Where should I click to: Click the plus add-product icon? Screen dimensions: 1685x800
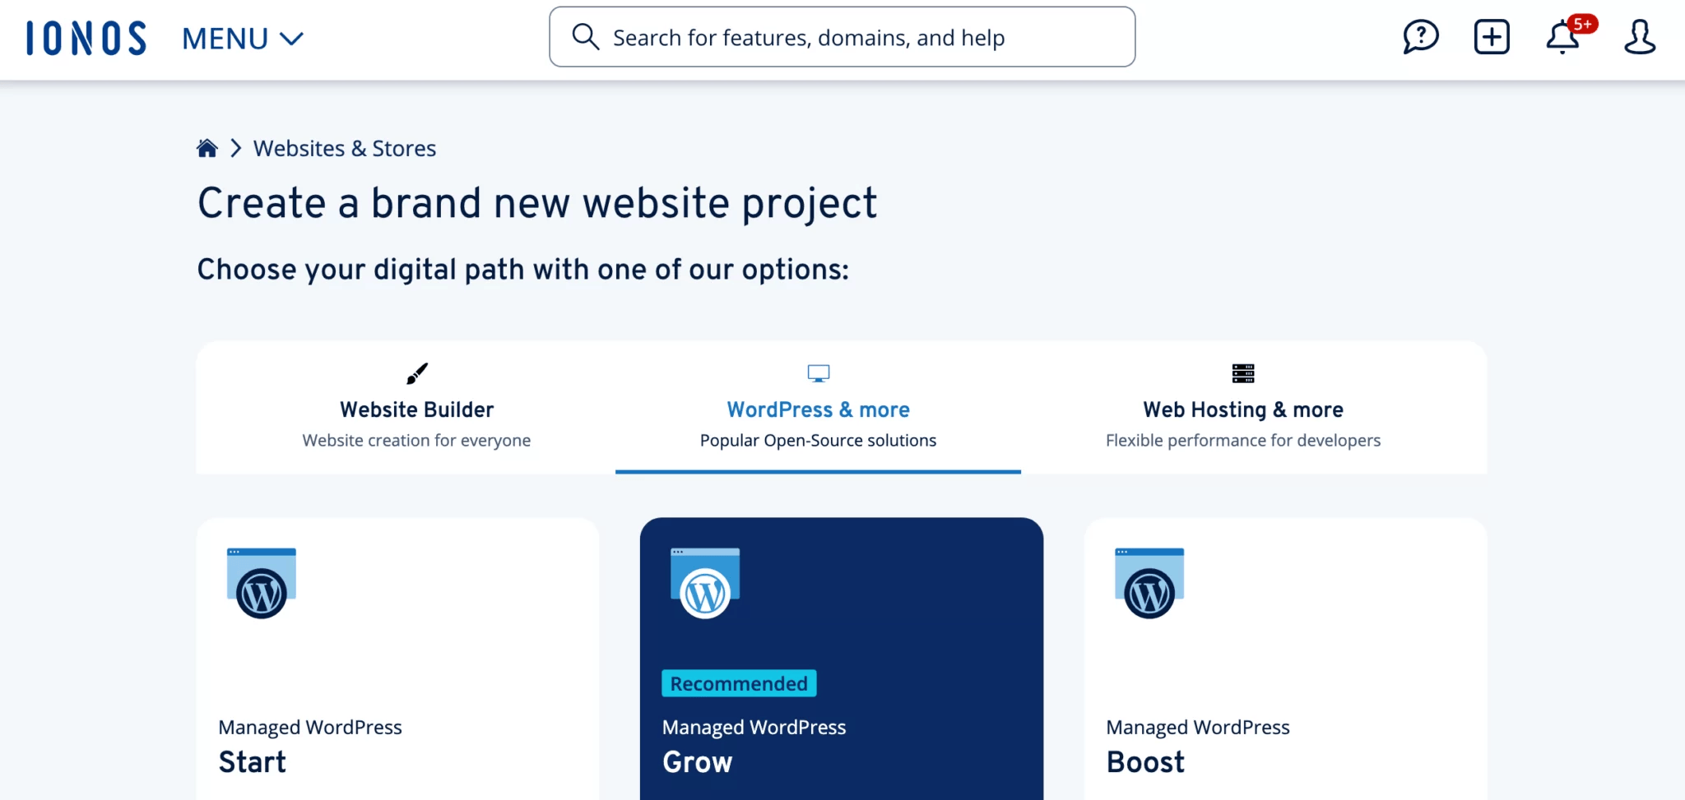pyautogui.click(x=1491, y=37)
